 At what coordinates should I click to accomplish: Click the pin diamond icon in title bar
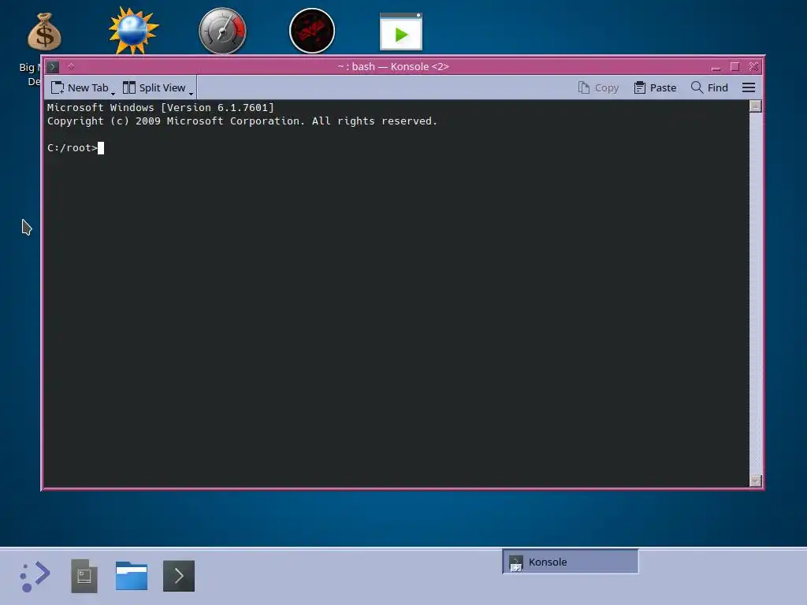[x=71, y=66]
